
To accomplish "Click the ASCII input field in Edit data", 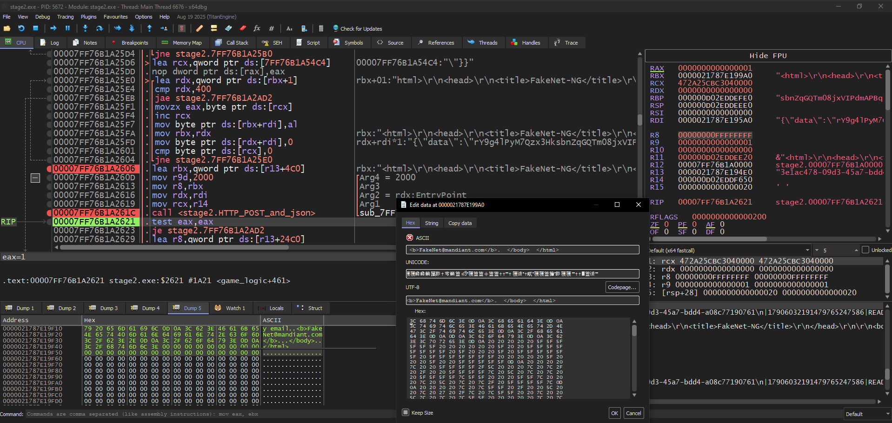I will point(522,250).
